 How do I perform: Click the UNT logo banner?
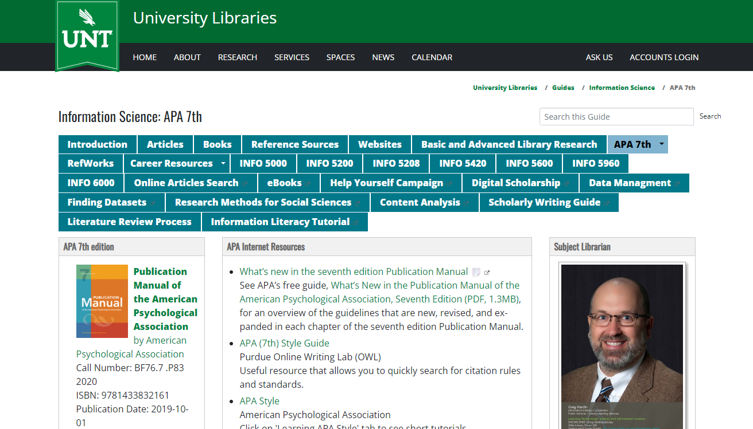click(x=87, y=36)
